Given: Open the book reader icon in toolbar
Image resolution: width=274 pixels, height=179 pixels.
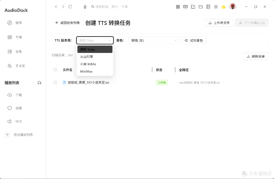Looking at the screenshot, I should click(185, 7).
